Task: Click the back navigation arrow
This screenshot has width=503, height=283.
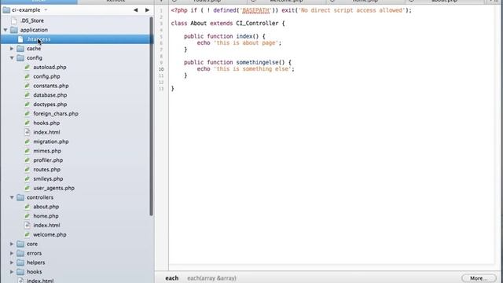Action: pyautogui.click(x=136, y=10)
